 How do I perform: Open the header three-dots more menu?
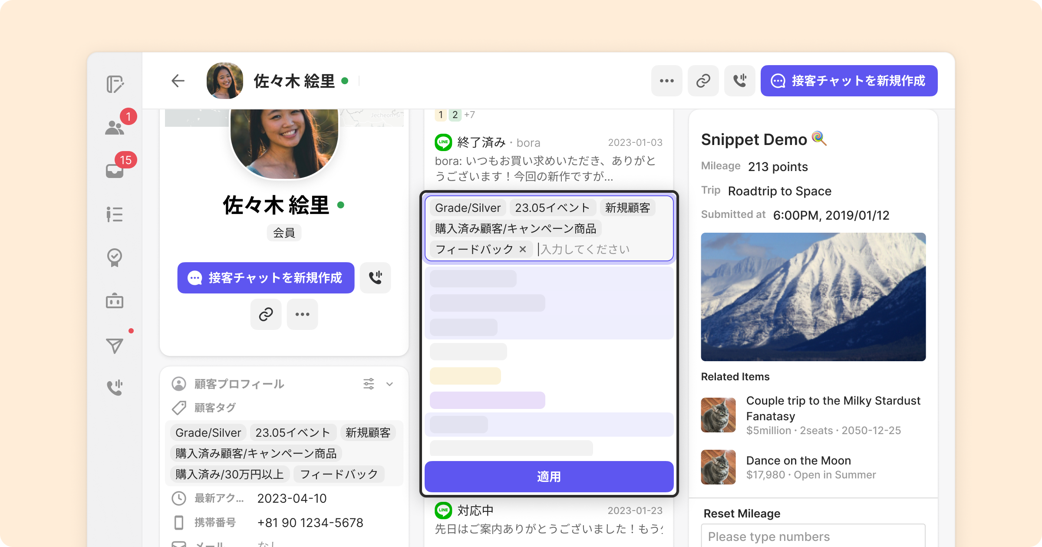click(x=667, y=81)
